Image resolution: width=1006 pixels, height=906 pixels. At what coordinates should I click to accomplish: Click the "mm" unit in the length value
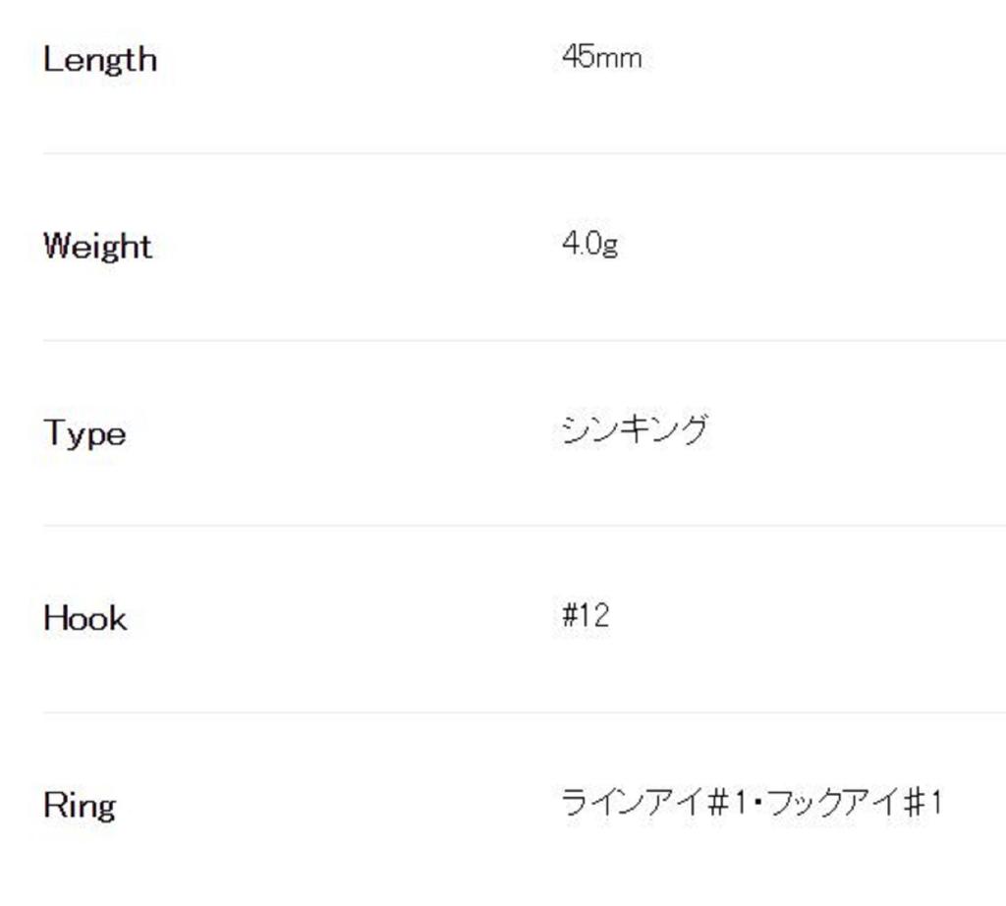pyautogui.click(x=618, y=59)
